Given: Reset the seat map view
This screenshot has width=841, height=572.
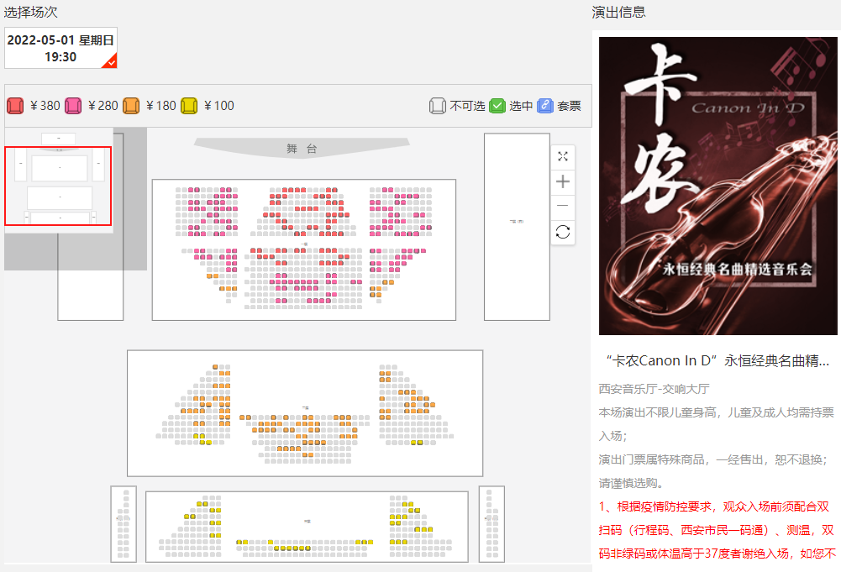Looking at the screenshot, I should tap(563, 232).
